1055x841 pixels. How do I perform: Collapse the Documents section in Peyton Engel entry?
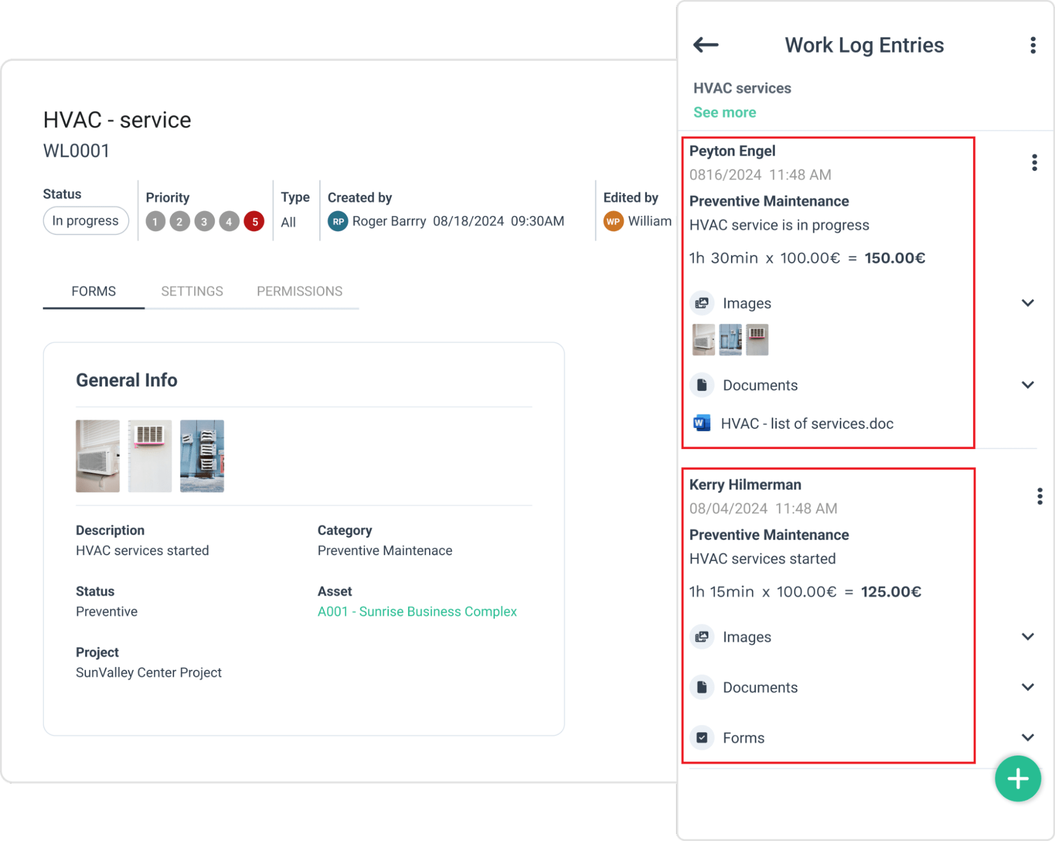[x=1027, y=385]
